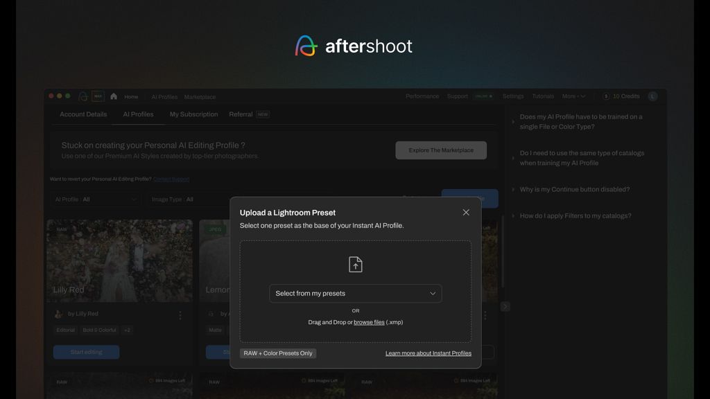Open the 'Select from my presets' dropdown

(x=355, y=293)
